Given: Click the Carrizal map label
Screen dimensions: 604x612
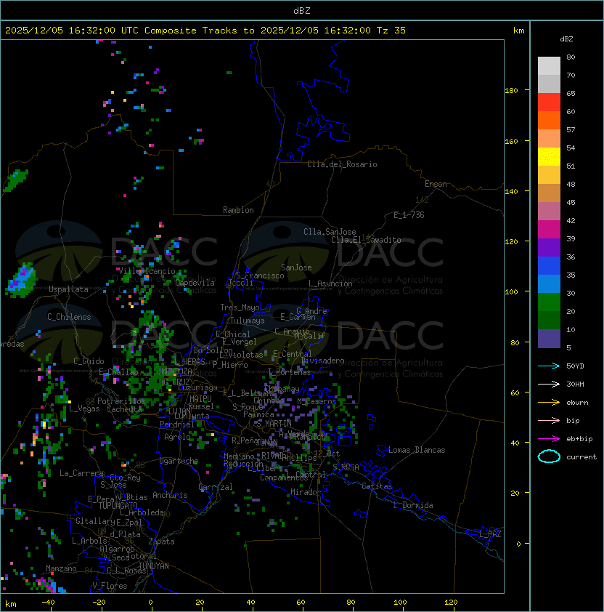Looking at the screenshot, I should 216,487.
